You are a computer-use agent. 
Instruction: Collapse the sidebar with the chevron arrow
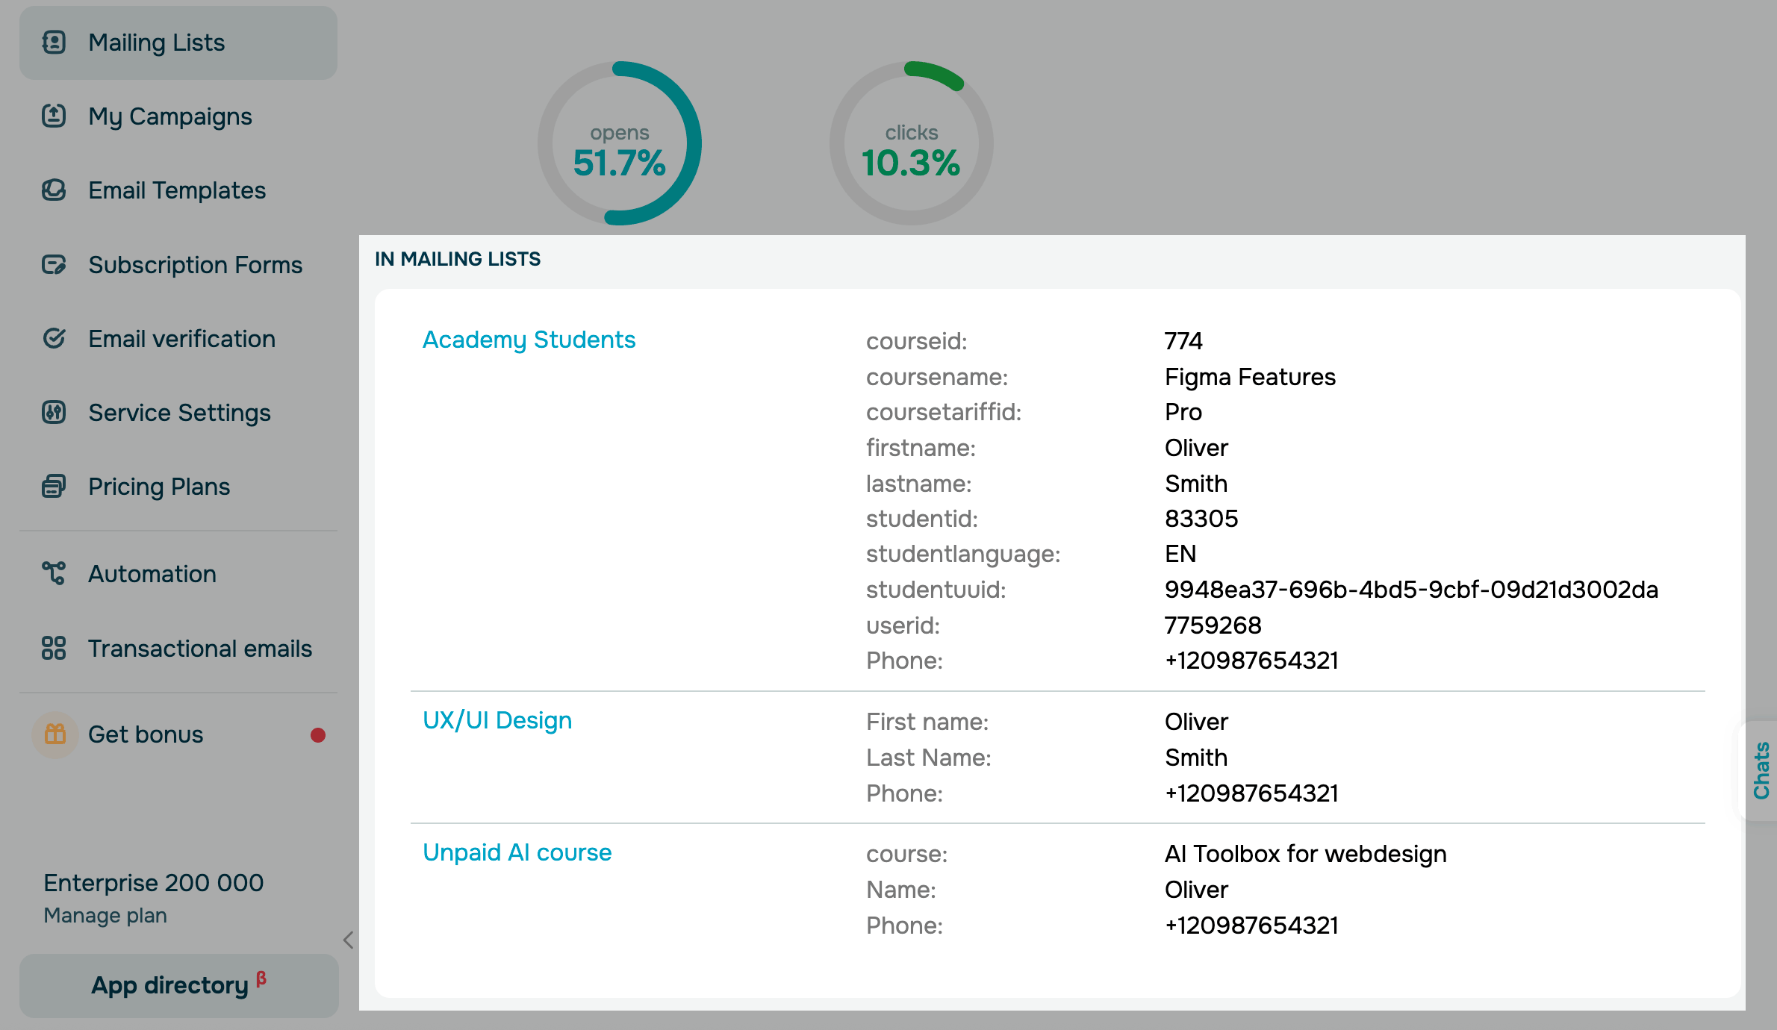click(348, 940)
